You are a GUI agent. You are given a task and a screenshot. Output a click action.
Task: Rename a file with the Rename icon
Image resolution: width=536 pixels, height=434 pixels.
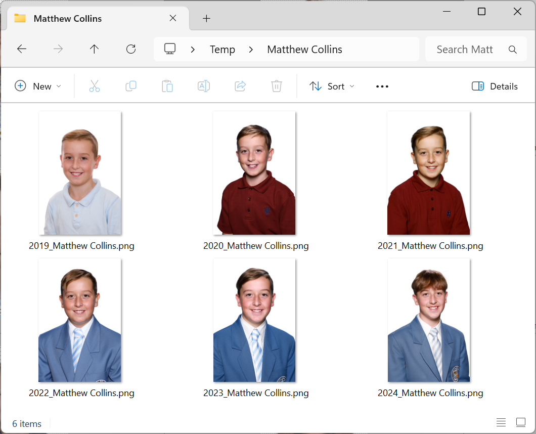(x=204, y=86)
